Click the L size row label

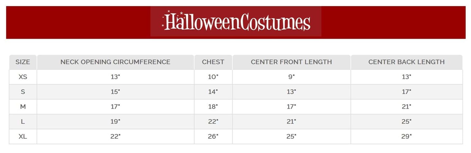[x=23, y=121]
